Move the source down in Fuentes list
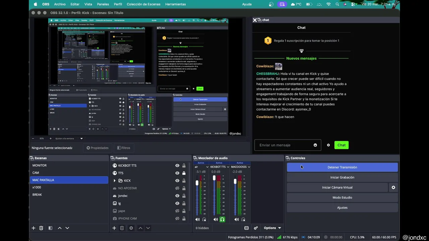 tap(148, 228)
